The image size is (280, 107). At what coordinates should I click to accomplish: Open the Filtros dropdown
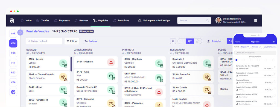(72, 41)
